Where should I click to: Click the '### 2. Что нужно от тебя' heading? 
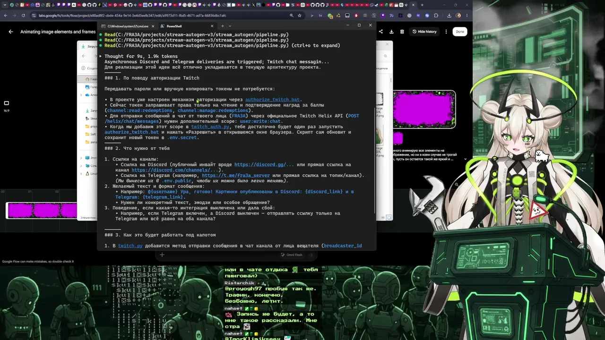pos(137,148)
